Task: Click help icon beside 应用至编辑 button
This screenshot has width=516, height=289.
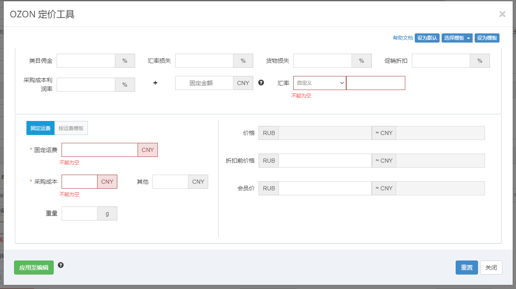Action: pos(61,265)
